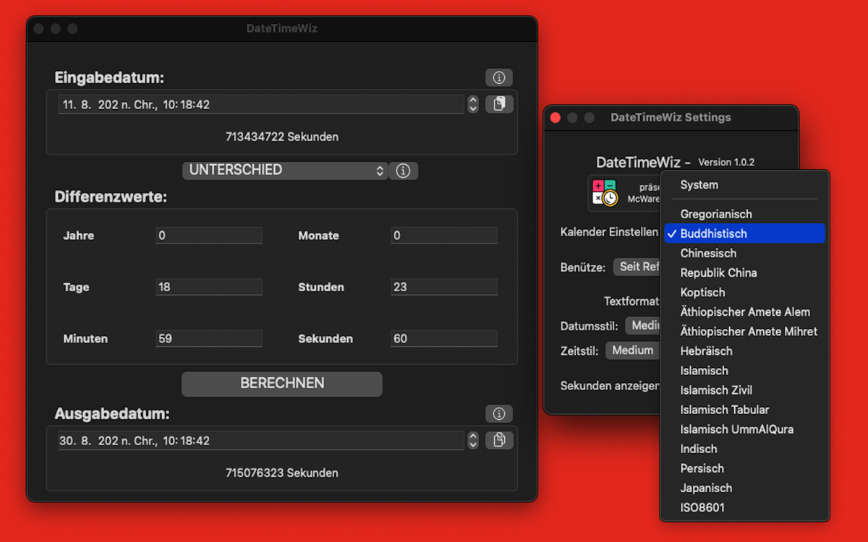Viewport: 868px width, 542px height.
Task: Click the Minuten field showing 59
Action: pos(209,338)
